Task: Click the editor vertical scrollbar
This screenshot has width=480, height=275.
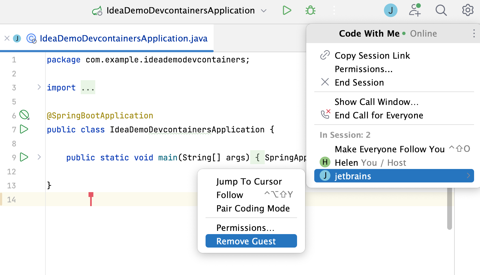Action: (449, 210)
